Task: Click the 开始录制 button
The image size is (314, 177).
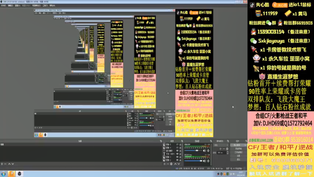Action: pyautogui.click(x=239, y=149)
